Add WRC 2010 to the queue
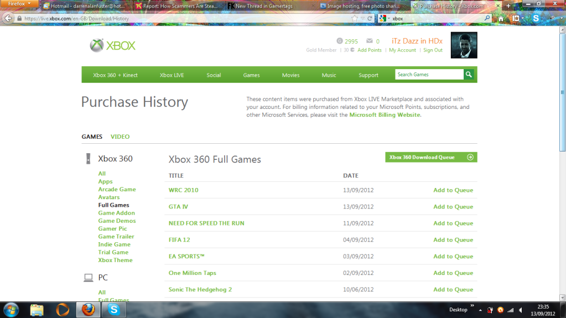Viewport: 566px width, 318px height. pyautogui.click(x=453, y=190)
